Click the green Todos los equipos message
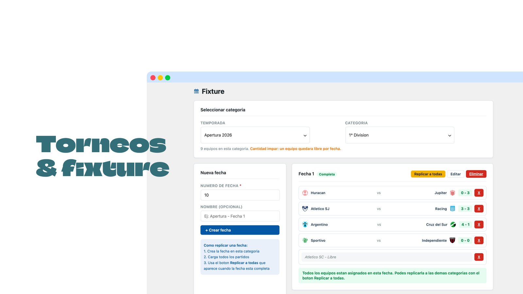 (x=392, y=275)
